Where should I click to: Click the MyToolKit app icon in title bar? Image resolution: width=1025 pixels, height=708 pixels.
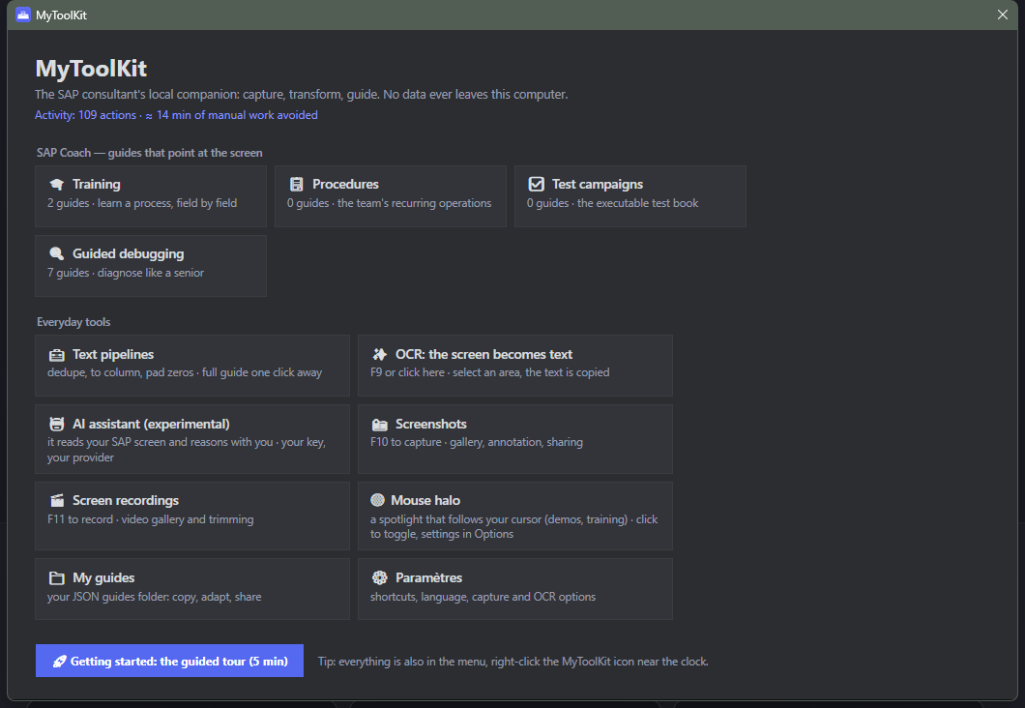click(23, 15)
